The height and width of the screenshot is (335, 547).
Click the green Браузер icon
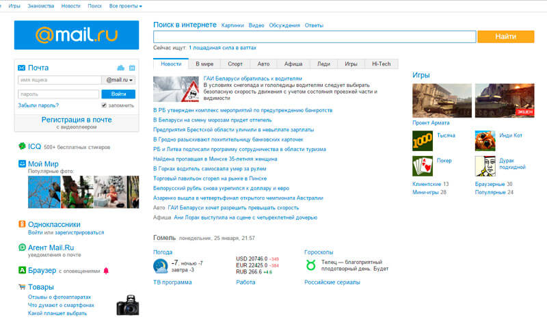pos(22,270)
